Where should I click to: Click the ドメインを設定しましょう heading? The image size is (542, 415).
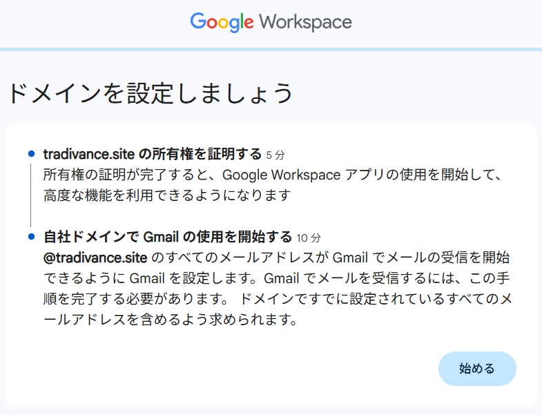click(x=151, y=93)
